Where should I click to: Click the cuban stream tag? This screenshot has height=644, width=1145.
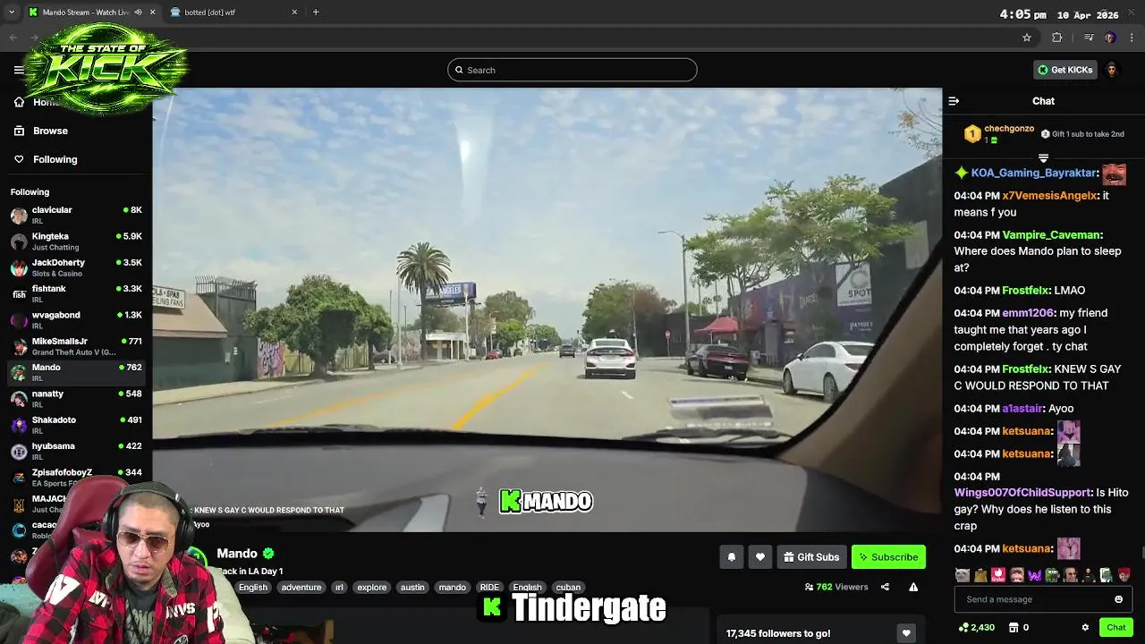click(x=568, y=588)
